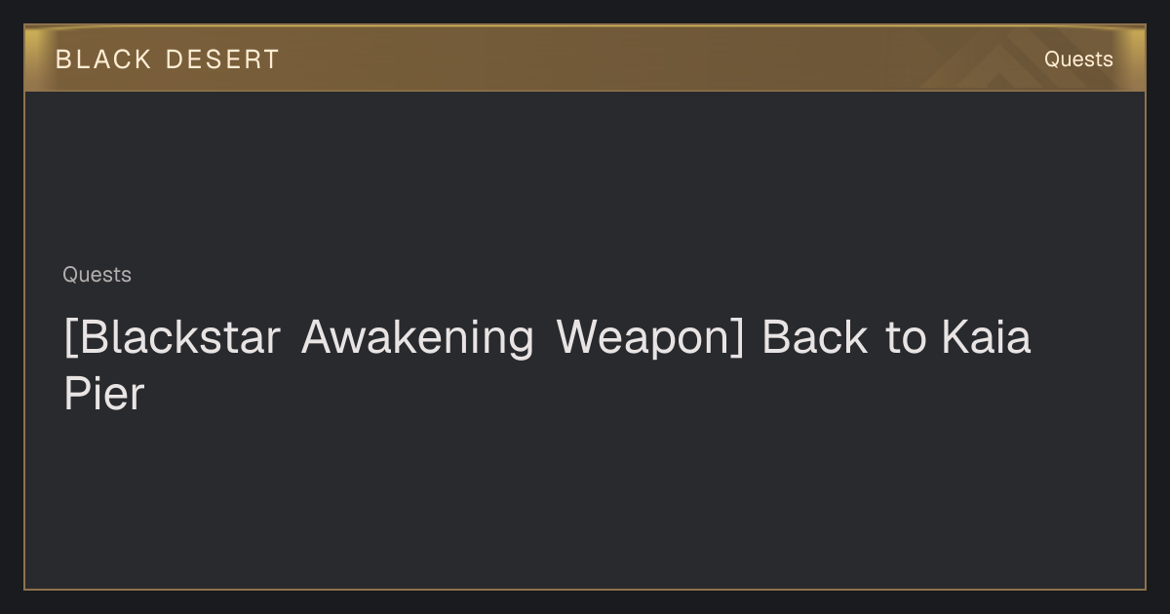Click the empty dark area below the title
Screen dimensions: 1170x614
point(585,502)
